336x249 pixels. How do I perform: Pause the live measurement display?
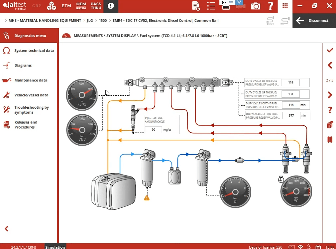tap(329, 140)
